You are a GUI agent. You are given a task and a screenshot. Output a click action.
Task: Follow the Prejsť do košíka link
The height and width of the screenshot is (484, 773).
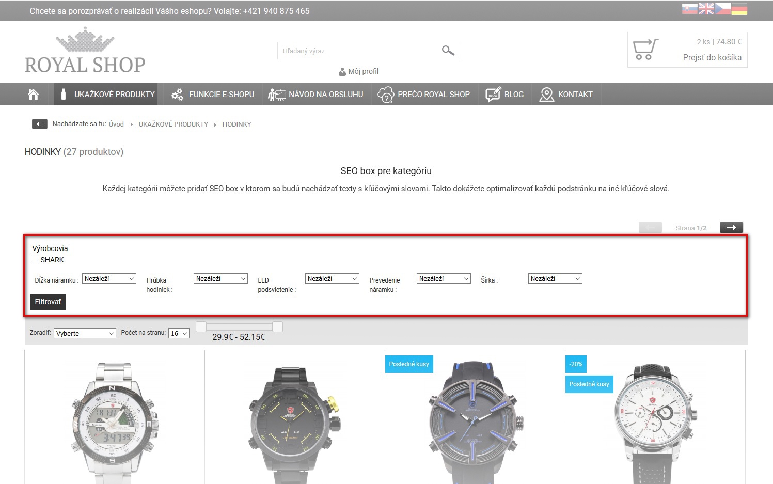coord(712,58)
